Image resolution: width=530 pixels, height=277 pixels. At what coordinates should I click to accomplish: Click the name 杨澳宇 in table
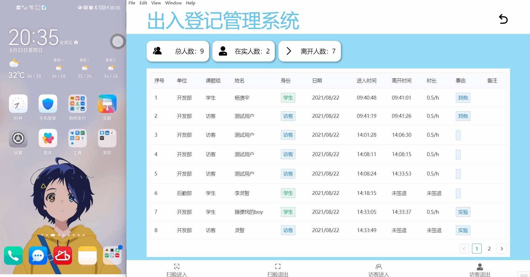pyautogui.click(x=242, y=98)
